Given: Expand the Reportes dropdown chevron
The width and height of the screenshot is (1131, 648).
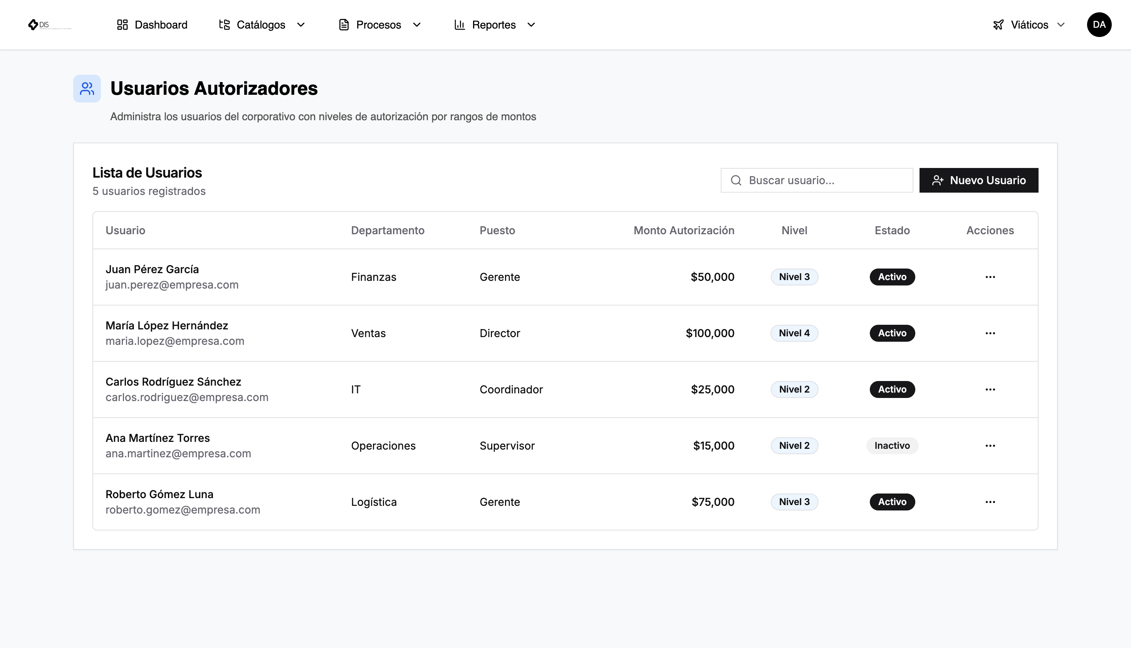Looking at the screenshot, I should click(531, 25).
